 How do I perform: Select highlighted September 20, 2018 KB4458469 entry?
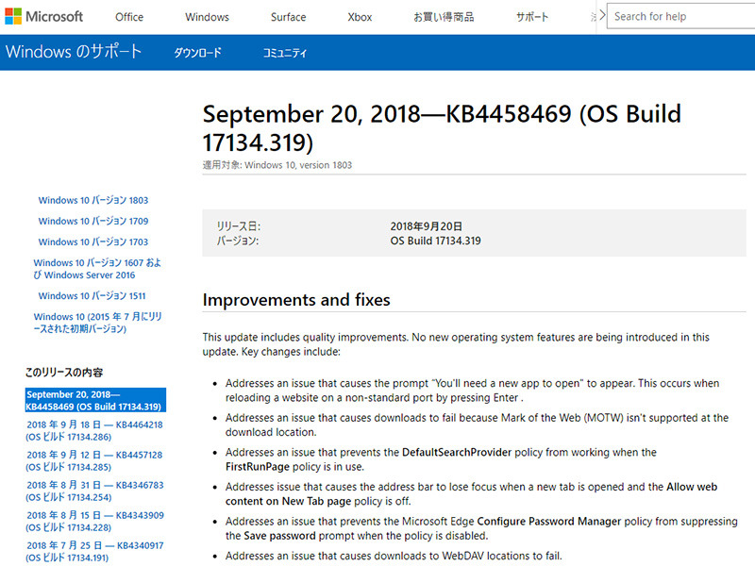coord(95,400)
